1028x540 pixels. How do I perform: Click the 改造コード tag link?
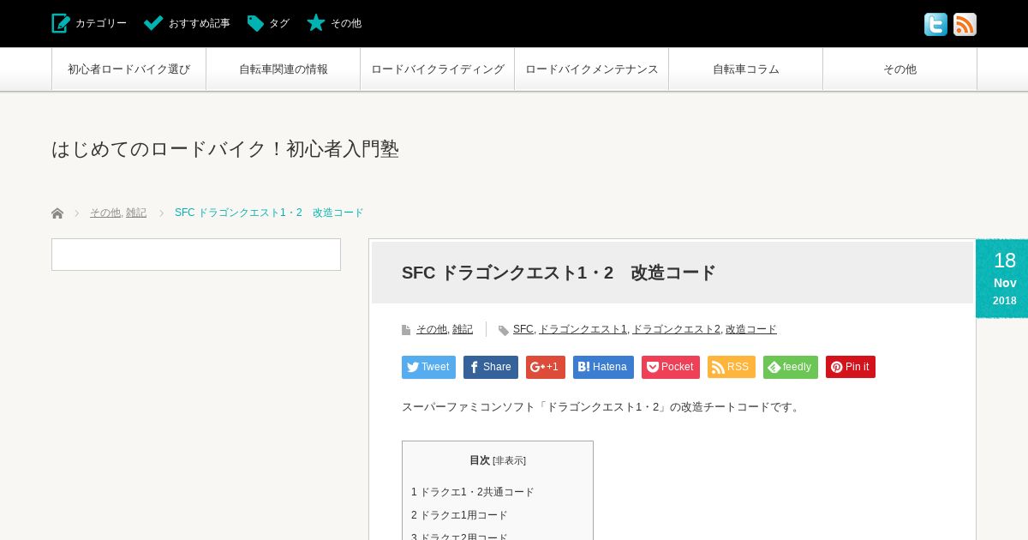[x=751, y=329]
